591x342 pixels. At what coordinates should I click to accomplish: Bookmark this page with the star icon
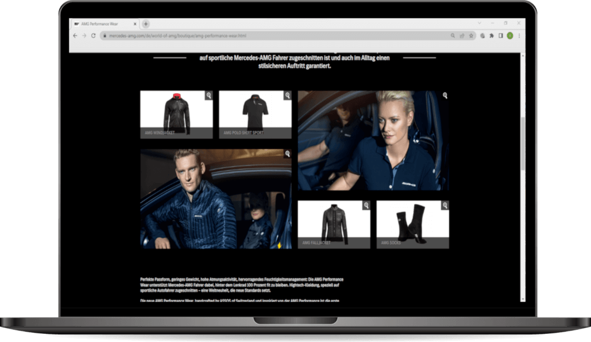[471, 36]
